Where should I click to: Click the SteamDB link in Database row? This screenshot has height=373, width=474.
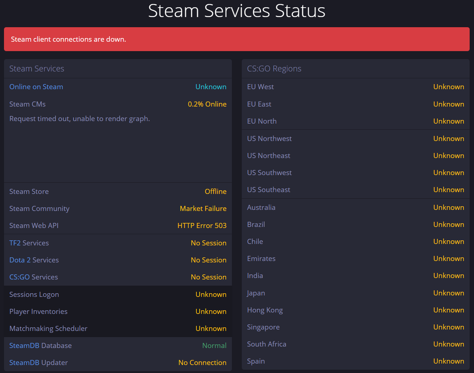click(24, 345)
